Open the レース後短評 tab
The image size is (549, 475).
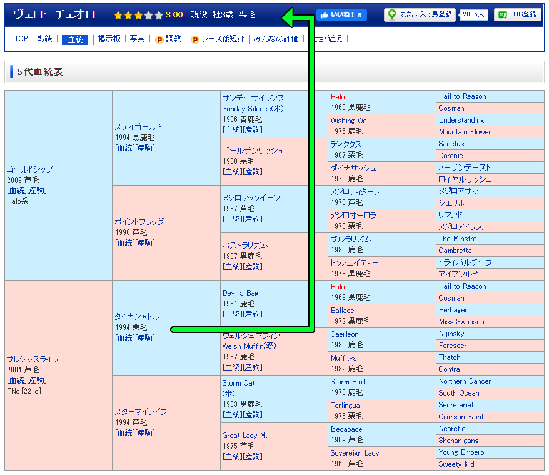tap(223, 39)
